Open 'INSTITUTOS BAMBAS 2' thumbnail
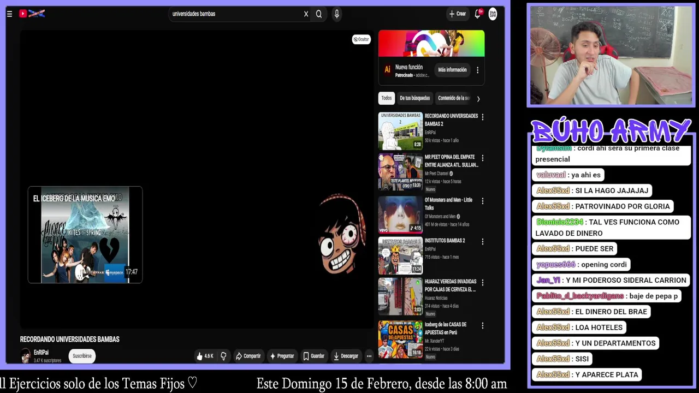Viewport: 699px width, 393px height. point(400,255)
